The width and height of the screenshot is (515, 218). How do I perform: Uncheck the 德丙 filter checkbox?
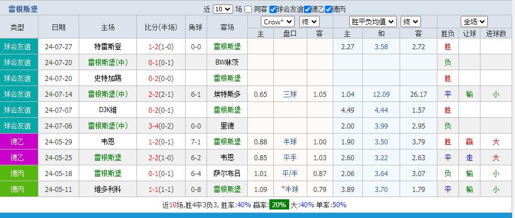click(328, 9)
